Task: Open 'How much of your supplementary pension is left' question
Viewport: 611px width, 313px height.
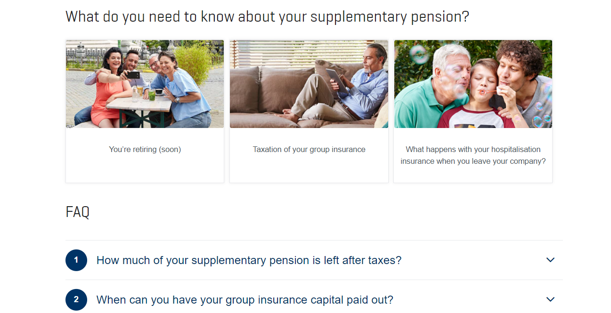Action: coord(249,260)
